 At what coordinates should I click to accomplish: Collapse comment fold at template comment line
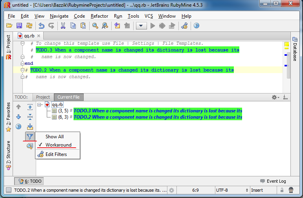(x=23, y=44)
